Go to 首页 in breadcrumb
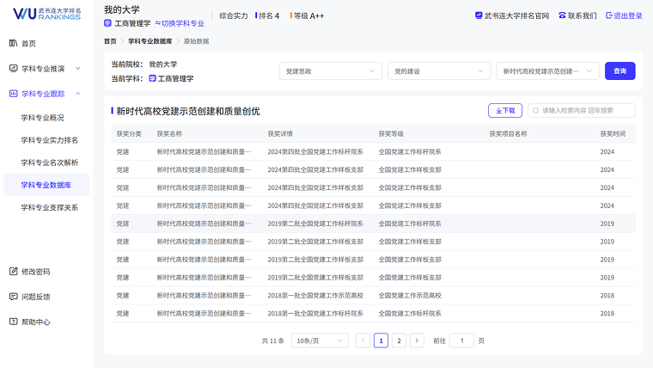This screenshot has height=368, width=653. (110, 41)
